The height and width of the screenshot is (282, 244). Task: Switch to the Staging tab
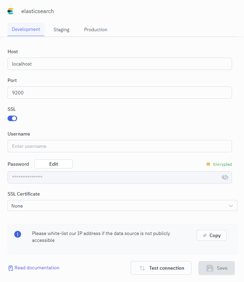click(61, 30)
